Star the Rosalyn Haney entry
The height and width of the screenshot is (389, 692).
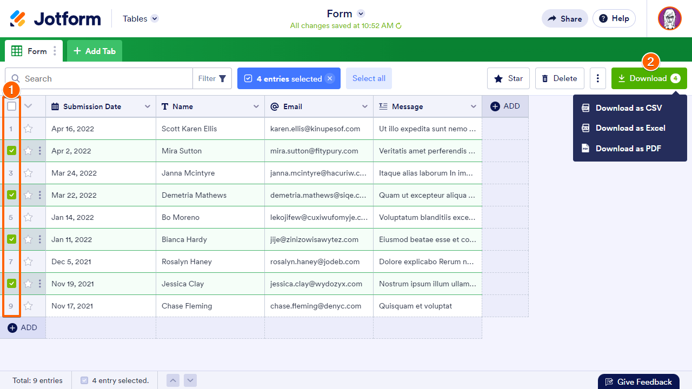point(28,261)
